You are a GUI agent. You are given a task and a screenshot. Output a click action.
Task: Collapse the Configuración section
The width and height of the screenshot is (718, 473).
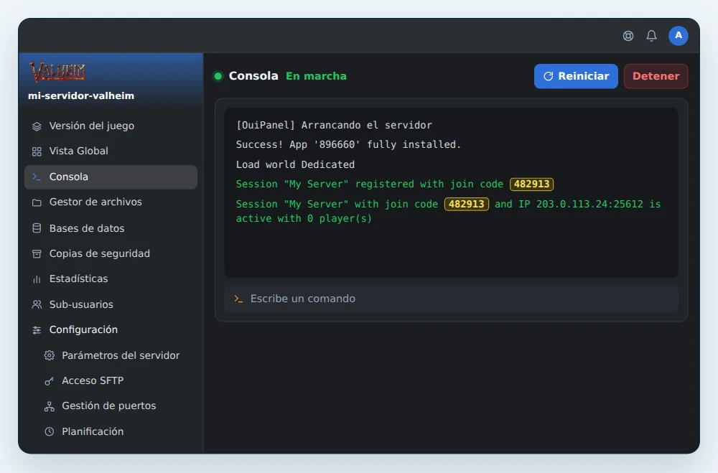pyautogui.click(x=111, y=329)
